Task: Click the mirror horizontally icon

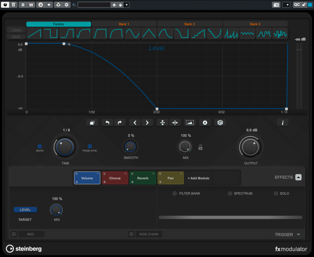Action: pos(175,123)
